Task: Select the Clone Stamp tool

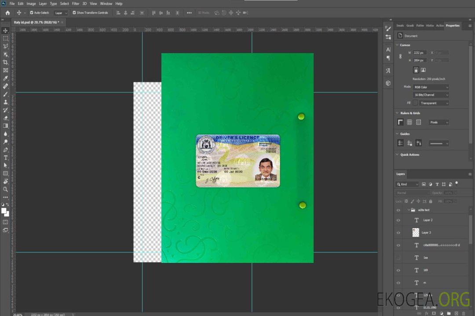Action: (x=5, y=102)
